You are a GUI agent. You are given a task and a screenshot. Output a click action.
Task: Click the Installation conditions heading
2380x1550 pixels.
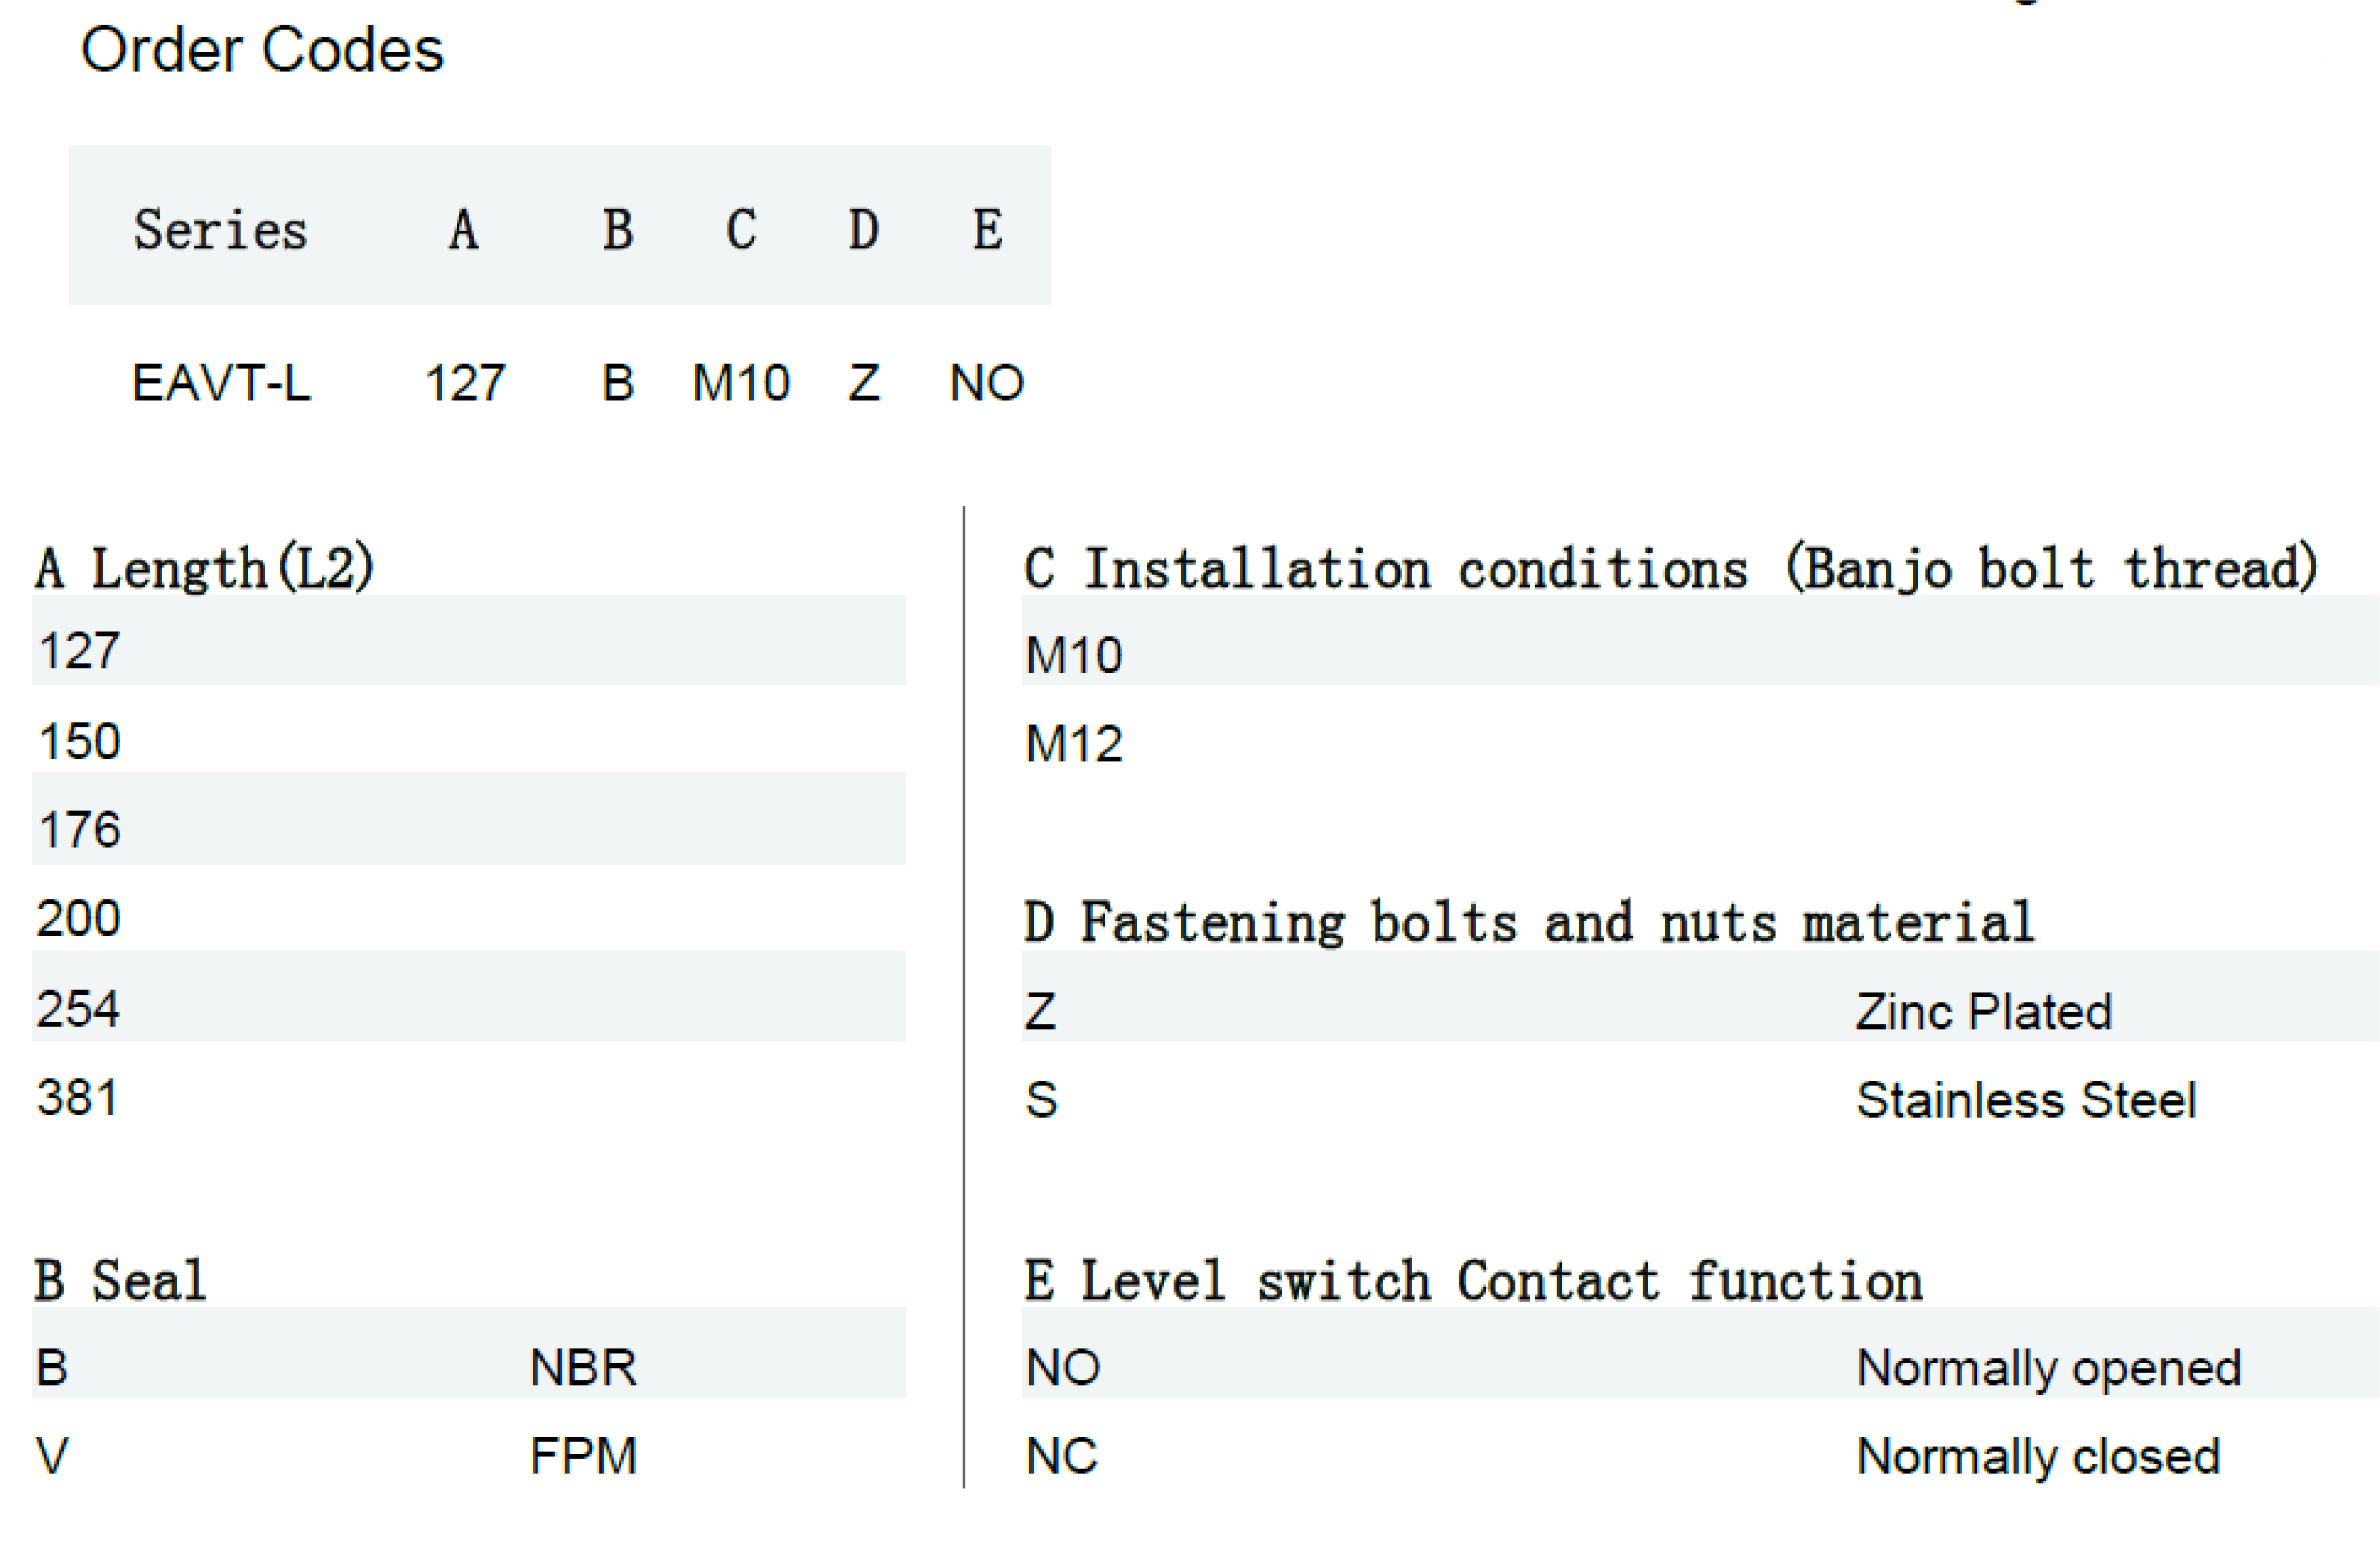coord(1670,568)
